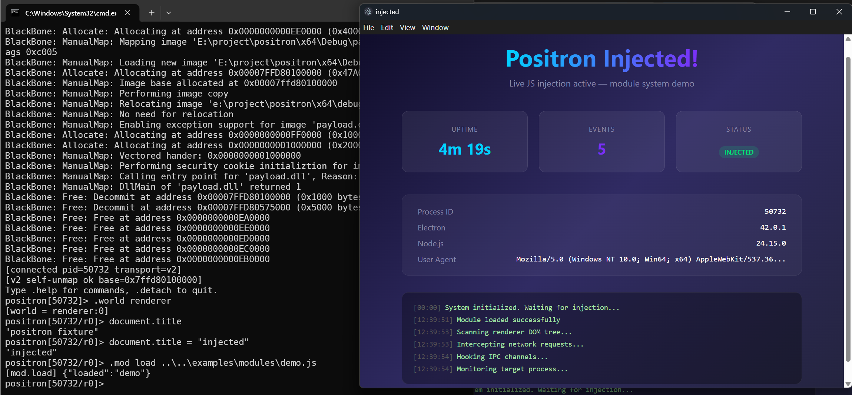Minimize the injected window
852x395 pixels.
tap(787, 12)
